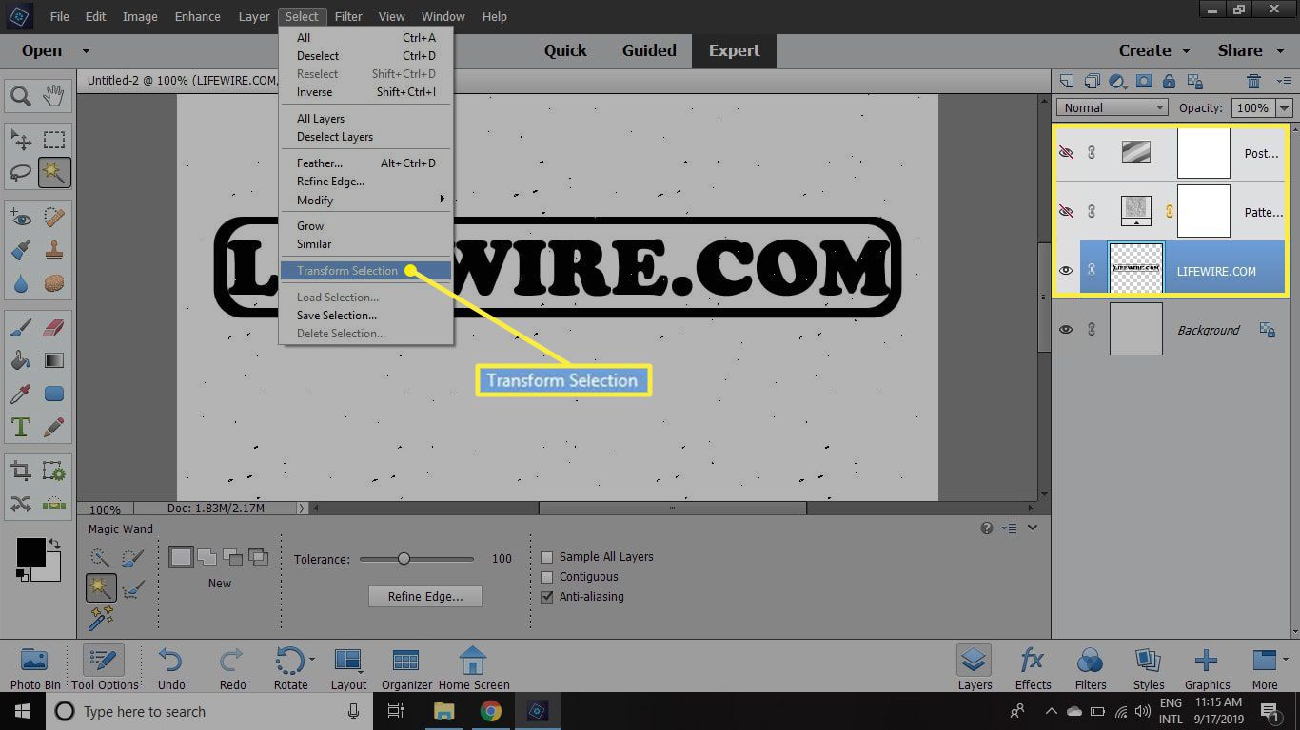Select the Spot Healing Brush tool
Image resolution: width=1300 pixels, height=730 pixels.
(54, 219)
